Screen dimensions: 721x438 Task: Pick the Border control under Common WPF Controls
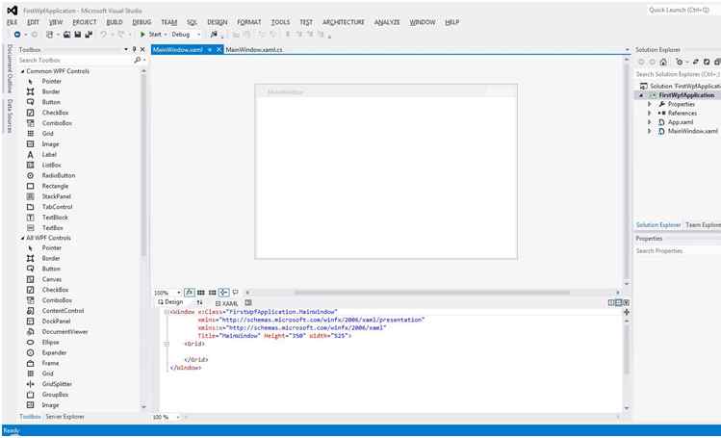point(51,91)
